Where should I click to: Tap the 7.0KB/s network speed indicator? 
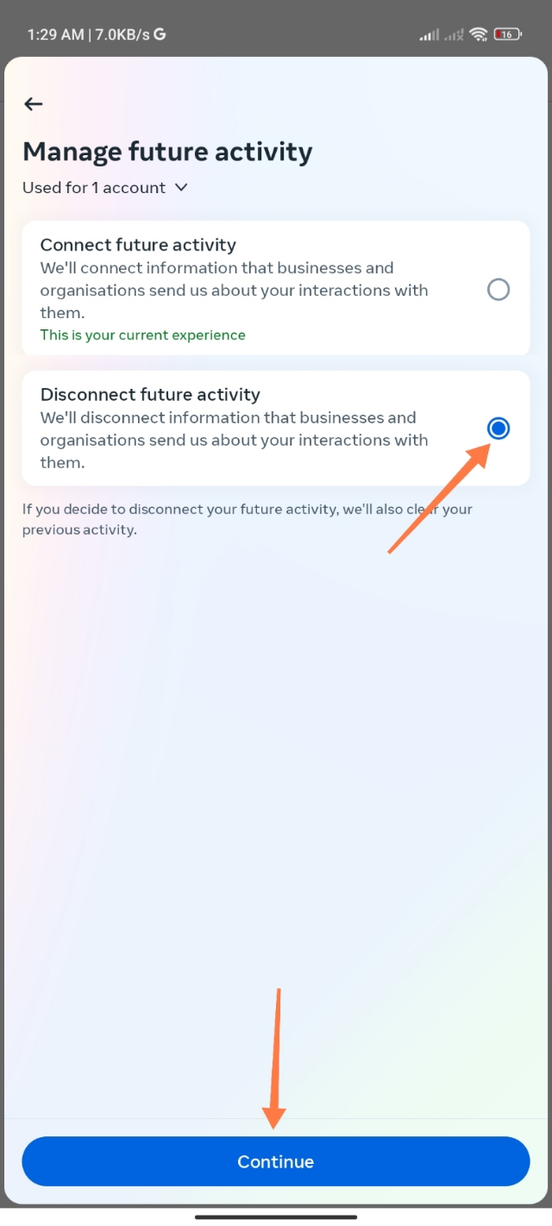[121, 34]
